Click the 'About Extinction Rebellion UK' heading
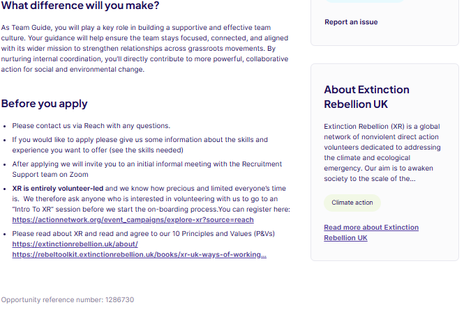Screen dimensions: 464x314 tap(366, 97)
